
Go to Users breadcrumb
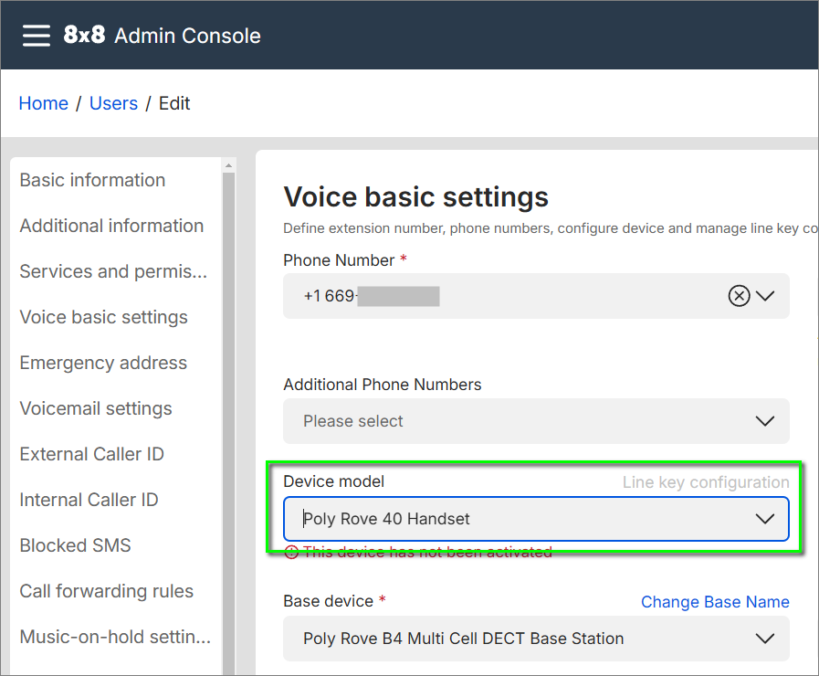(x=113, y=103)
